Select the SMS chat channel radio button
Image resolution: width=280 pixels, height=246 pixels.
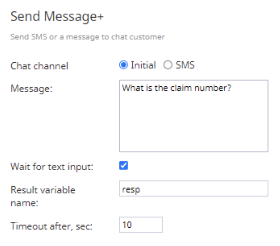[168, 65]
